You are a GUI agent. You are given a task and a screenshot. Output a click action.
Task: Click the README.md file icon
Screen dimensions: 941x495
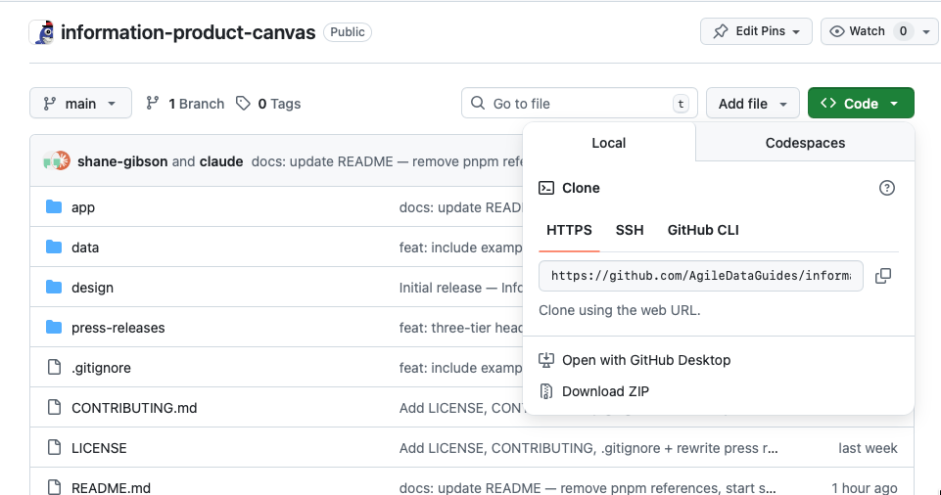click(x=54, y=487)
